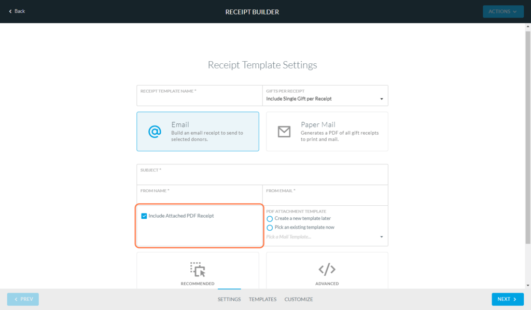Select Create a new template later
This screenshot has height=310, width=531.
(x=269, y=219)
